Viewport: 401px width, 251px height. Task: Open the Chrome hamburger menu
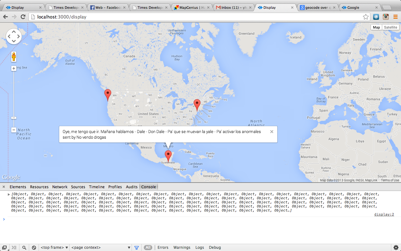click(395, 17)
